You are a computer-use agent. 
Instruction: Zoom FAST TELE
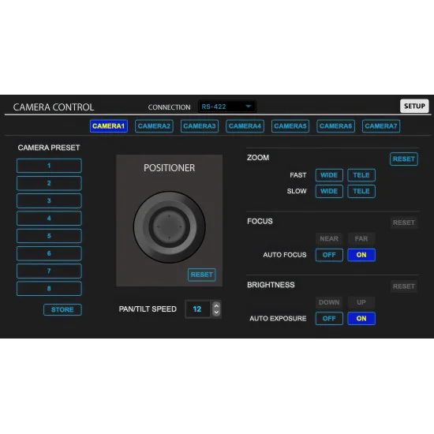point(361,175)
